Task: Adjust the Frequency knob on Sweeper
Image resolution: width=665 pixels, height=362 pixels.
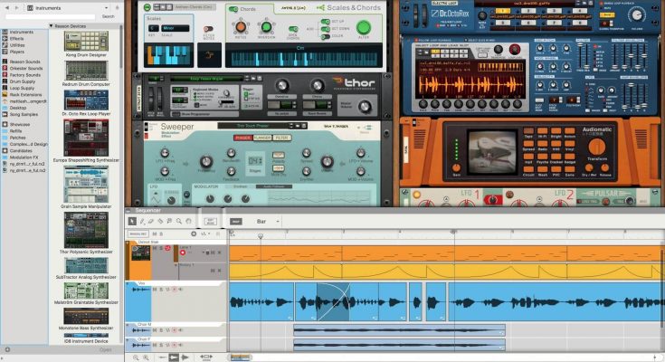Action: [207, 163]
